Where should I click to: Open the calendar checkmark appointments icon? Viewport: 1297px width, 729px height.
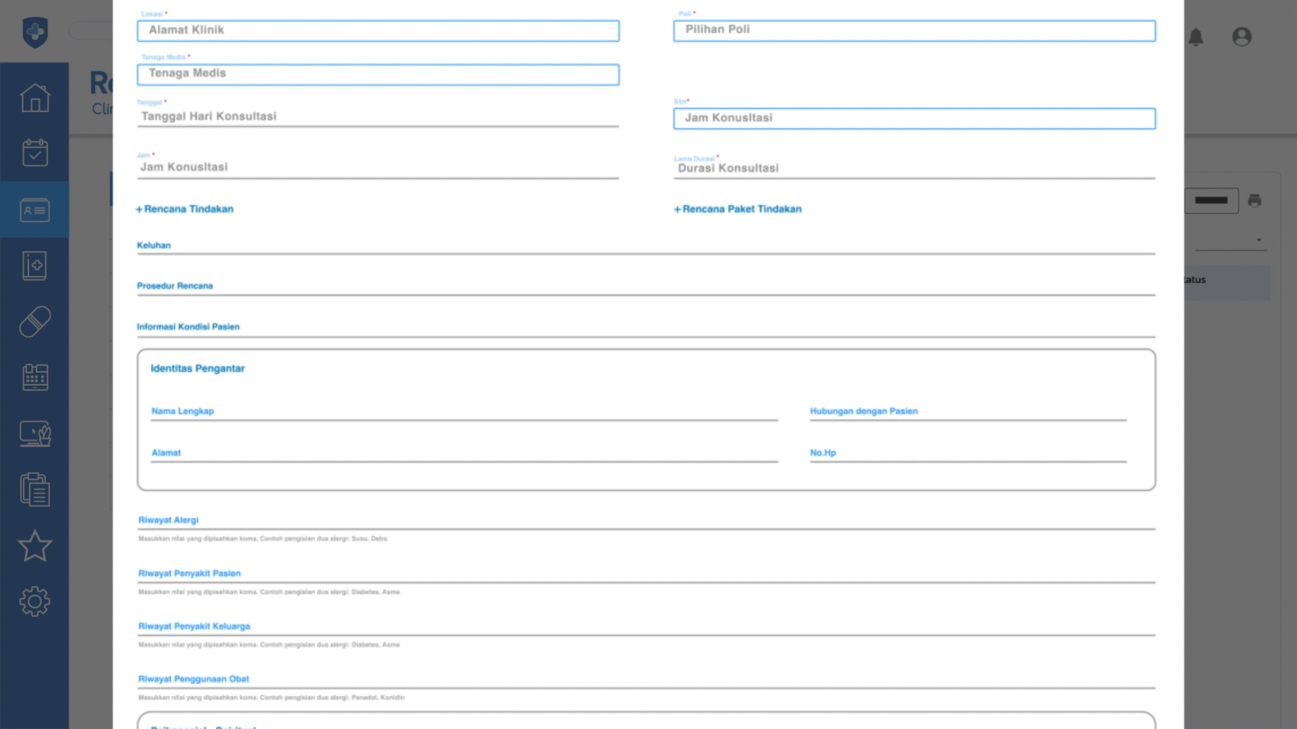click(x=35, y=153)
